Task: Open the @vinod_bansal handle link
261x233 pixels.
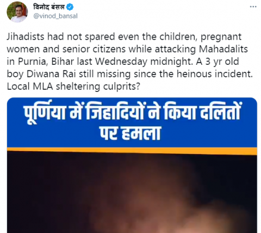Action: [x=55, y=16]
